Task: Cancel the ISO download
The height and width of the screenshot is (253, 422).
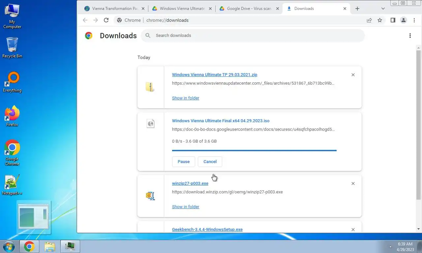Action: pyautogui.click(x=210, y=162)
